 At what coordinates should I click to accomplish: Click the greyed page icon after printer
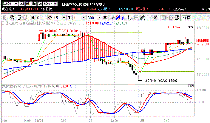[x=171, y=18]
